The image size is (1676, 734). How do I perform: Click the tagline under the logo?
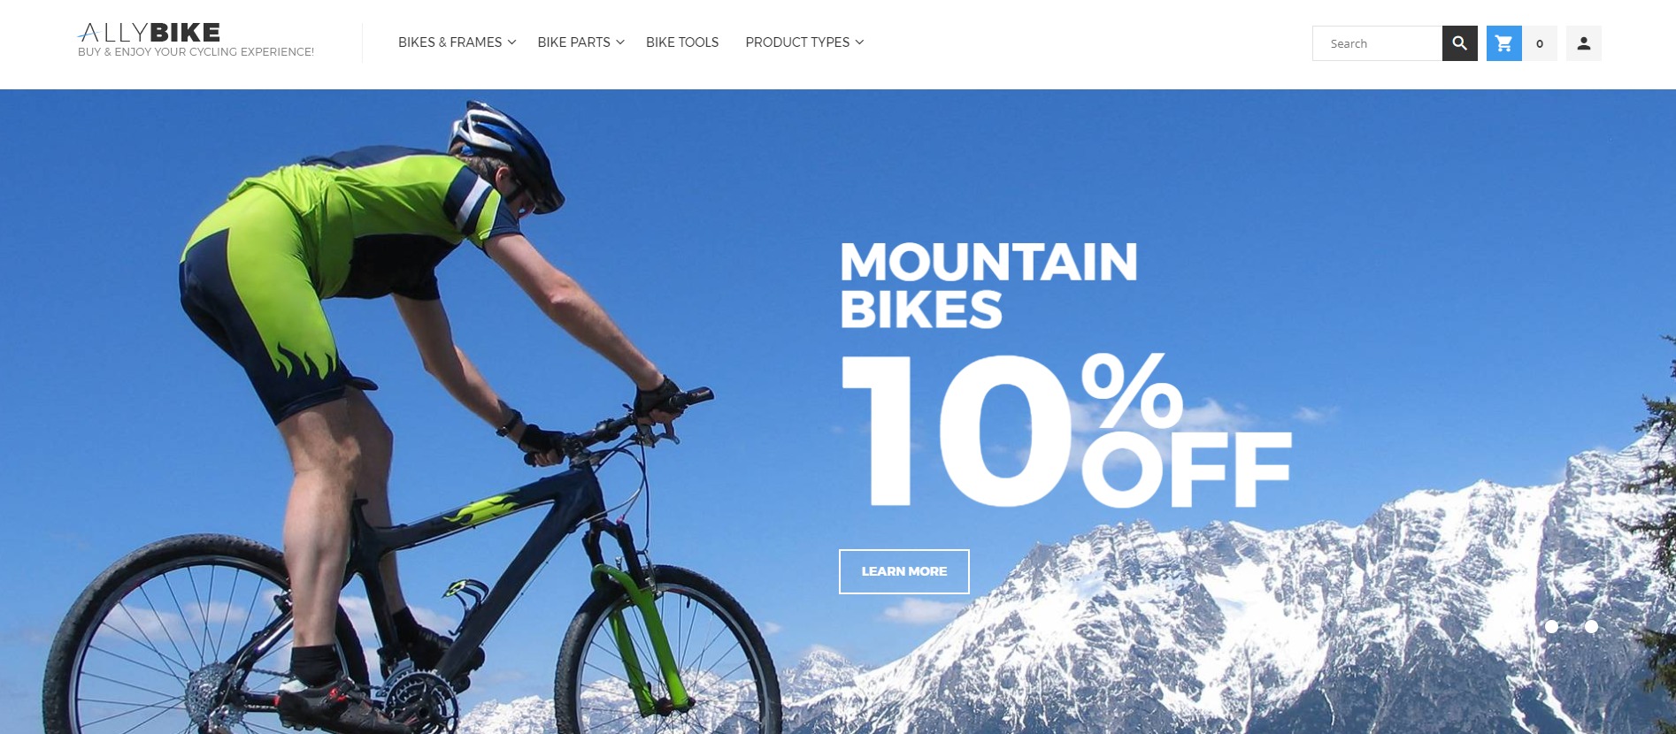196,52
